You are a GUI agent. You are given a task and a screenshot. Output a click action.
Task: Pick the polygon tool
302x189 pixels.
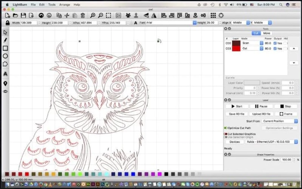pos(5,64)
